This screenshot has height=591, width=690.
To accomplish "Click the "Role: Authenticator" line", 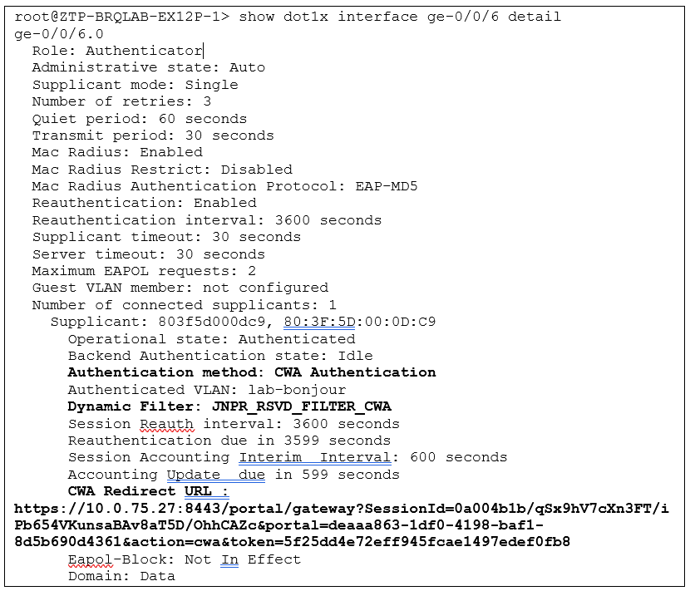I will pyautogui.click(x=116, y=51).
